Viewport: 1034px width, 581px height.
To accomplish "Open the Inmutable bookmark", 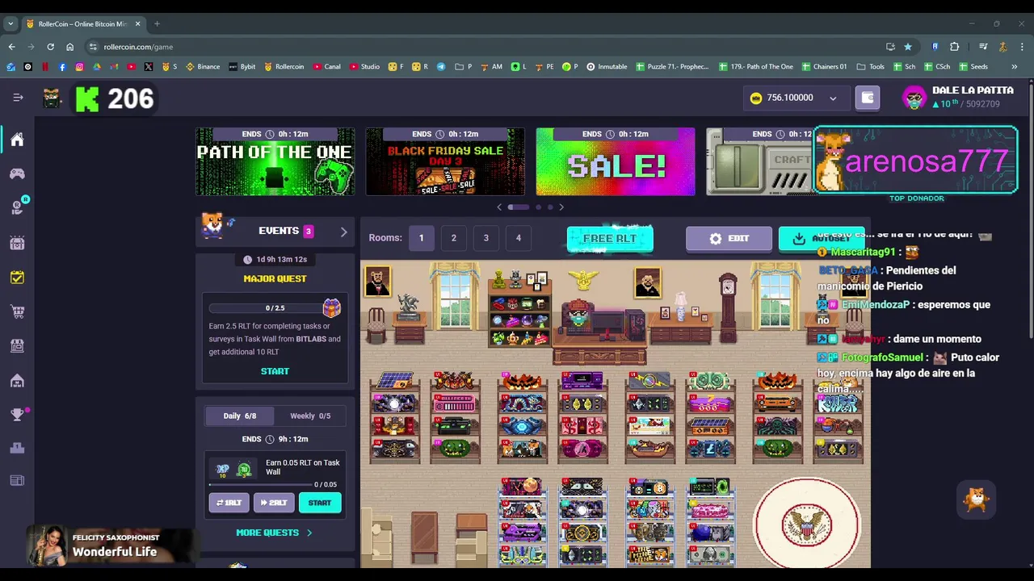I will [607, 67].
